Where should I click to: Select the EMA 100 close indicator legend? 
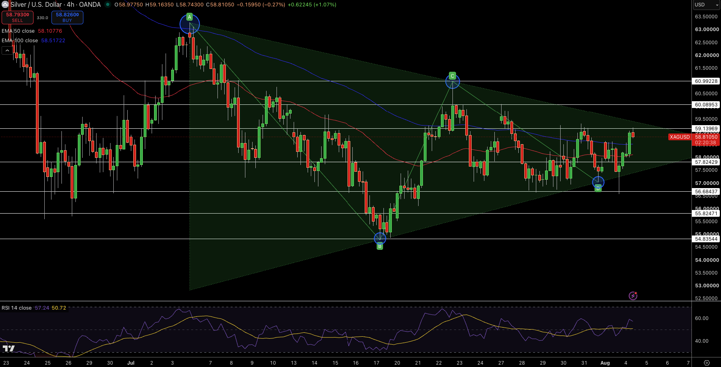tap(20, 41)
